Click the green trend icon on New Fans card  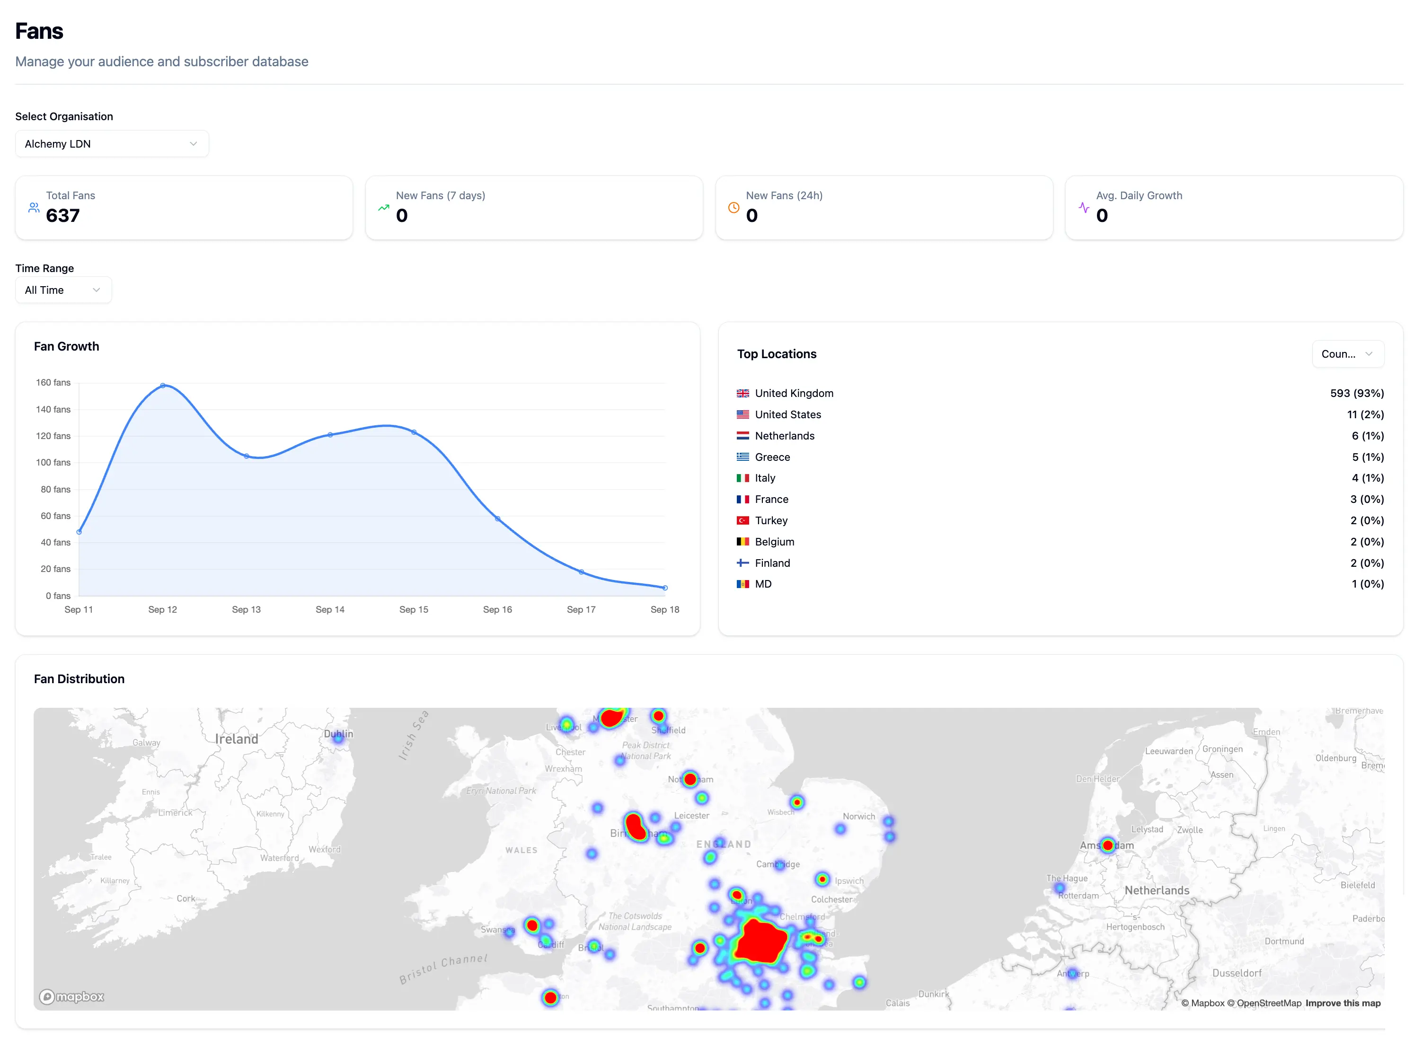383,207
